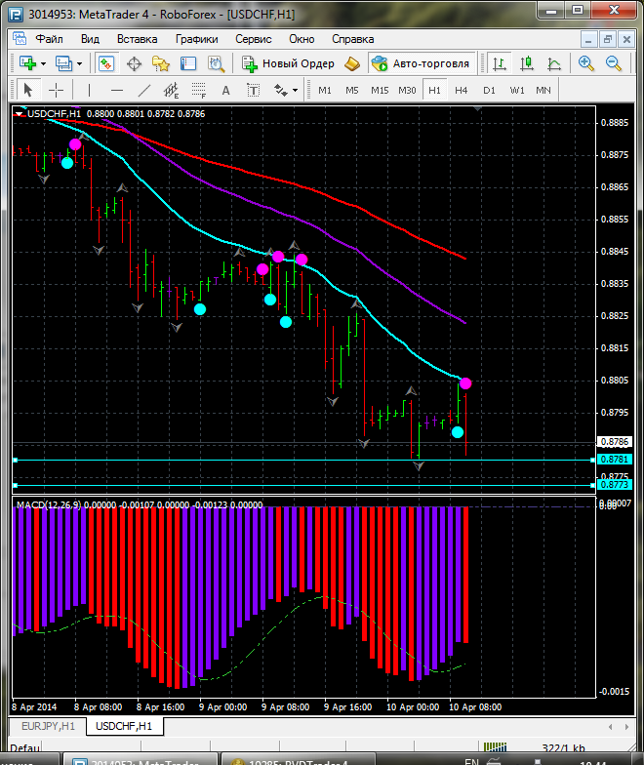
Task: Switch to the EURJPY,H1 chart tab
Action: coord(48,726)
